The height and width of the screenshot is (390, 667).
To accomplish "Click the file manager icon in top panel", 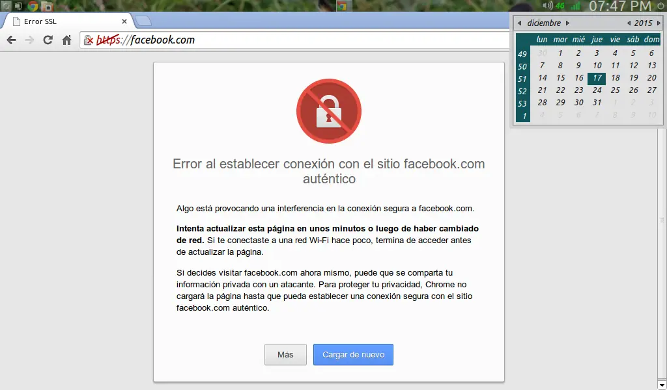I will [48, 6].
